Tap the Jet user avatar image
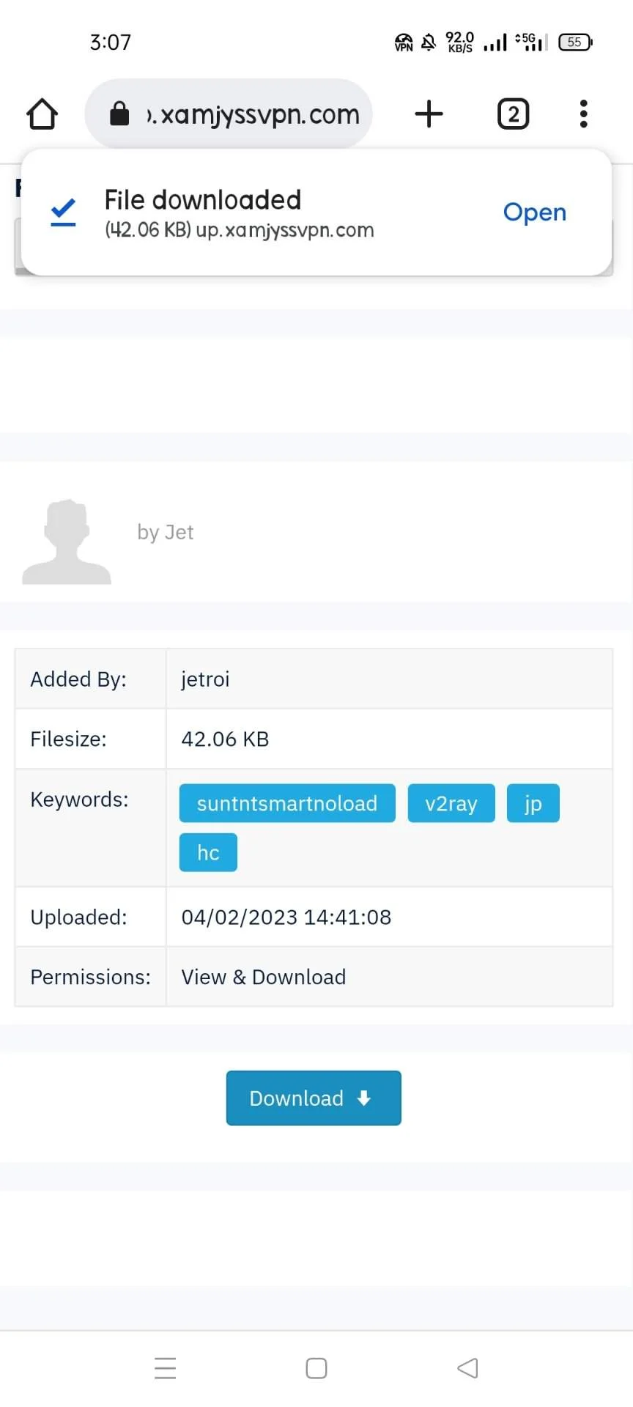This screenshot has width=633, height=1407. pos(67,542)
